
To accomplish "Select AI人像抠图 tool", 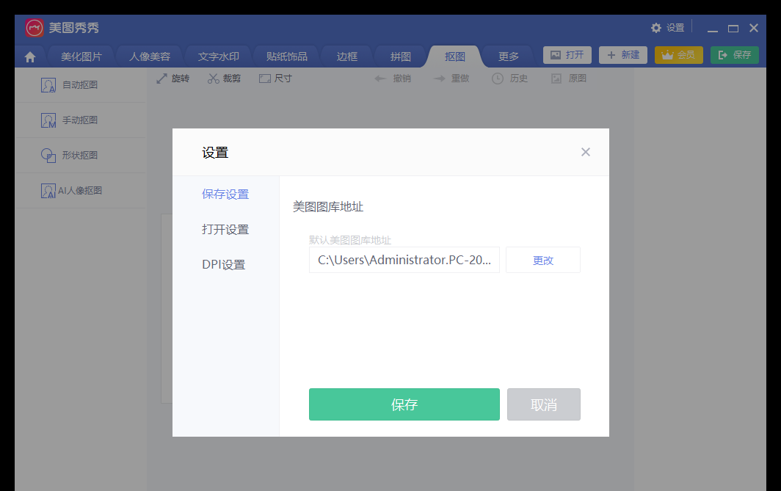I will tap(80, 191).
